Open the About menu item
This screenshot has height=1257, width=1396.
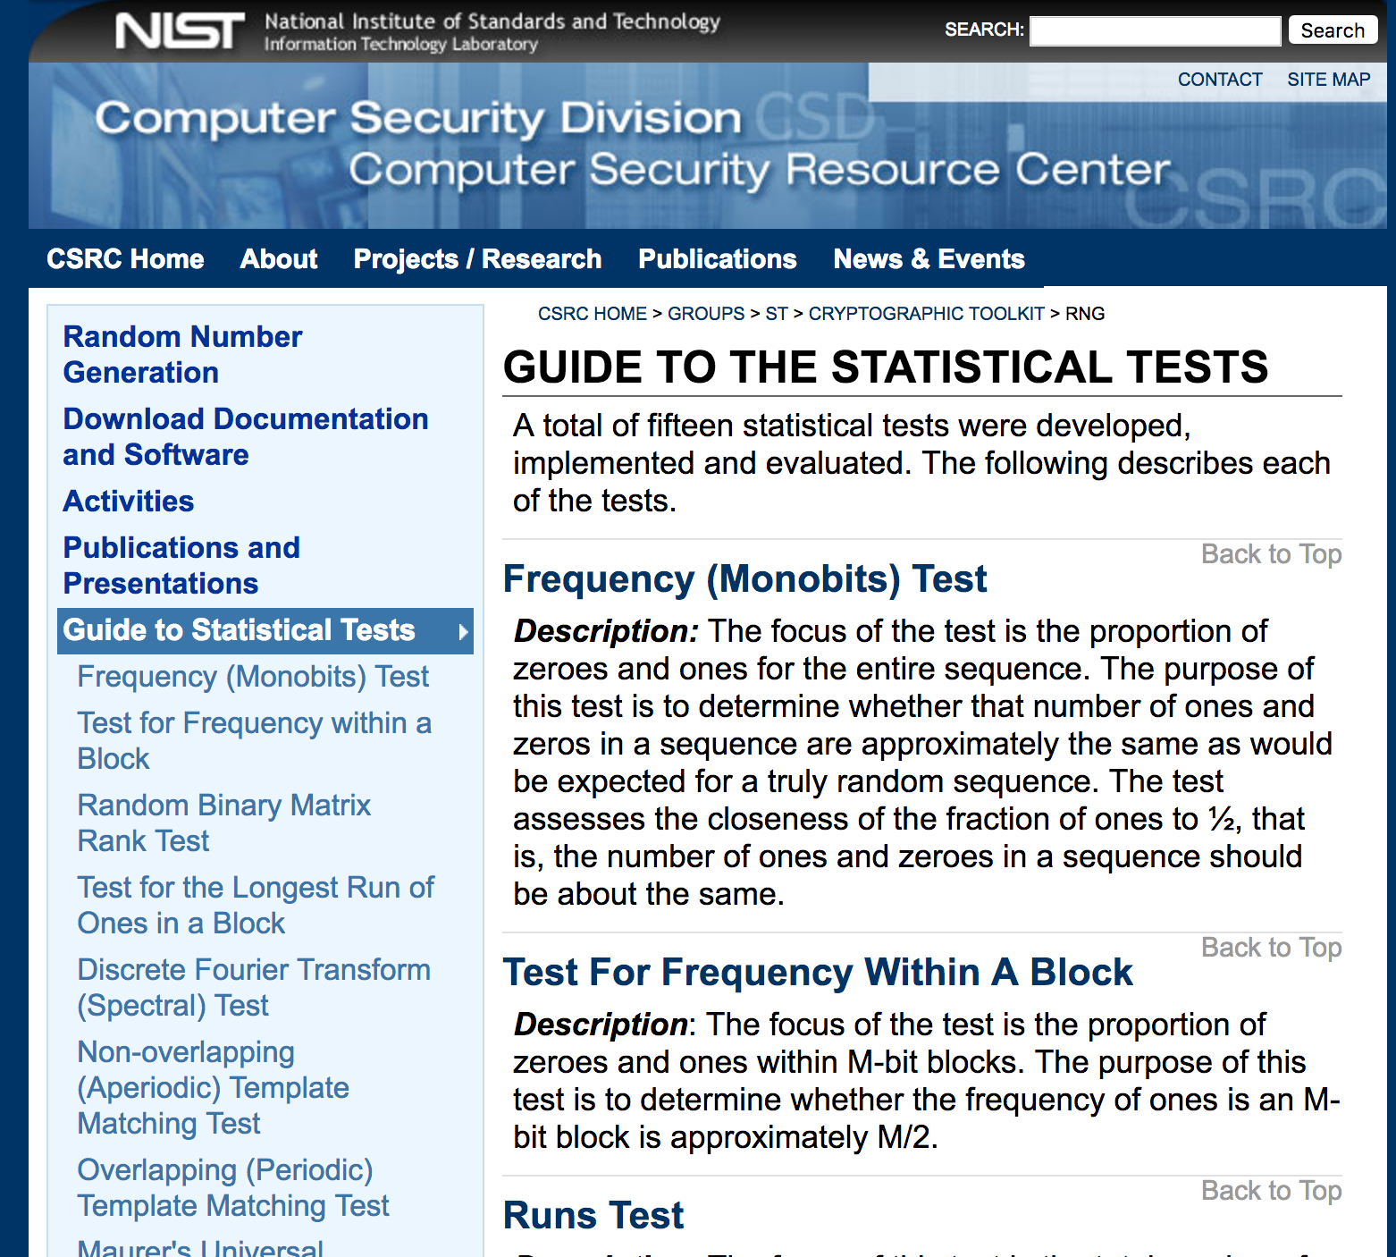tap(279, 259)
